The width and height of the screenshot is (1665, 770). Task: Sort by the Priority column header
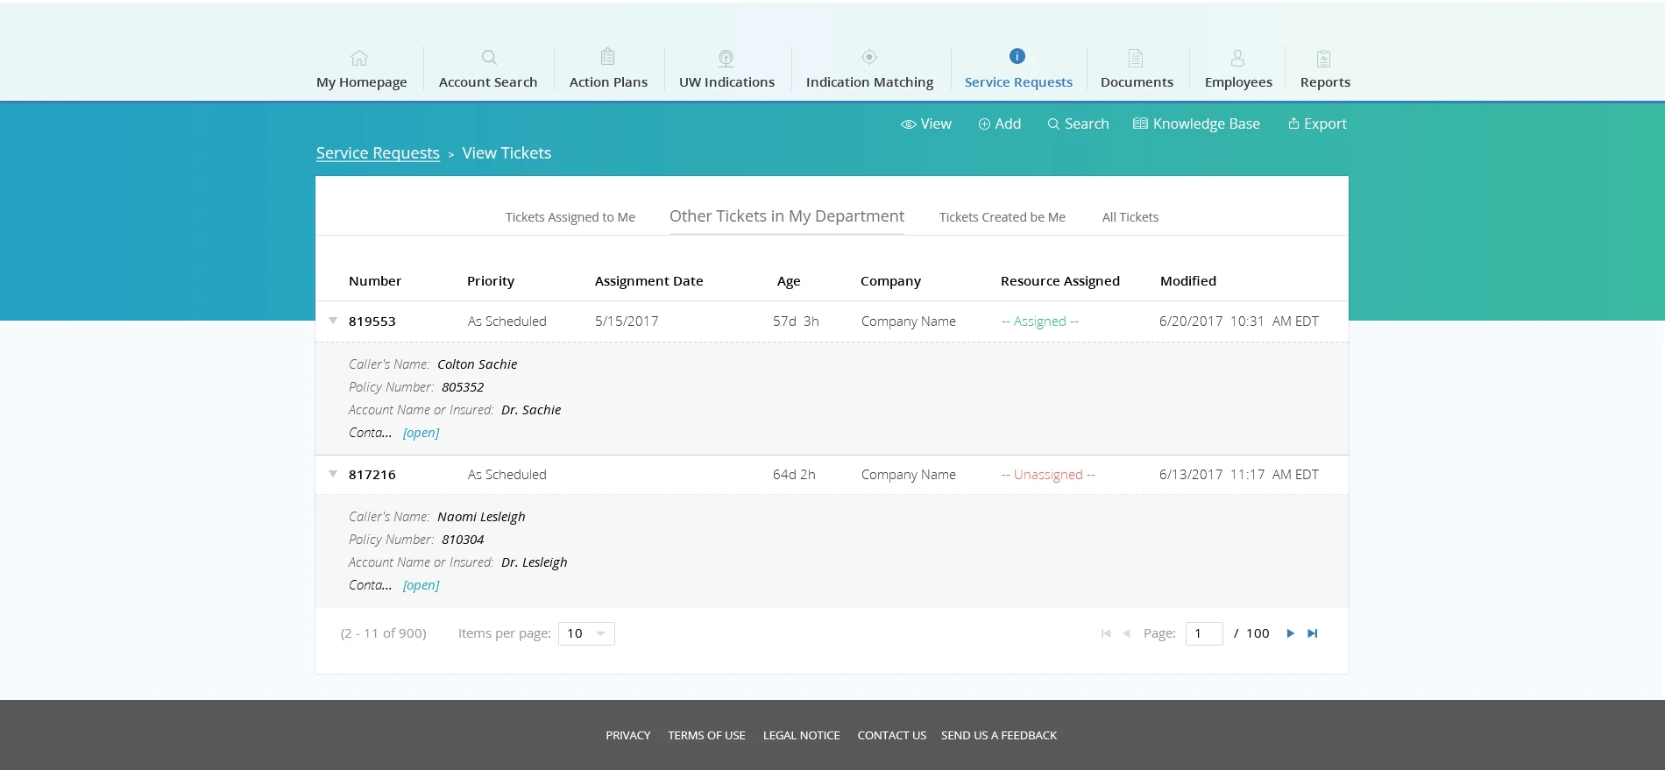point(491,281)
